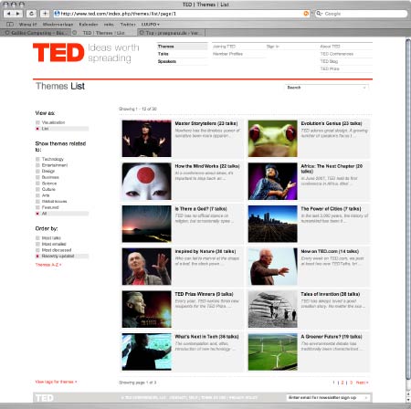Open the TED Blog link

(x=329, y=61)
